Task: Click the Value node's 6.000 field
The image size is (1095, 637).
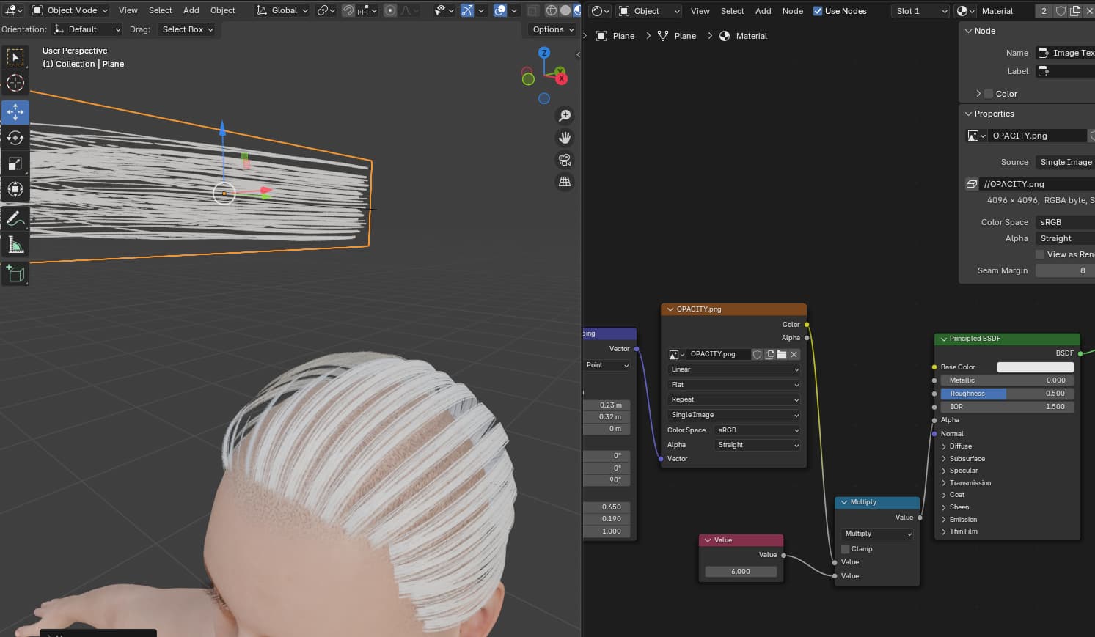Action: pyautogui.click(x=741, y=571)
